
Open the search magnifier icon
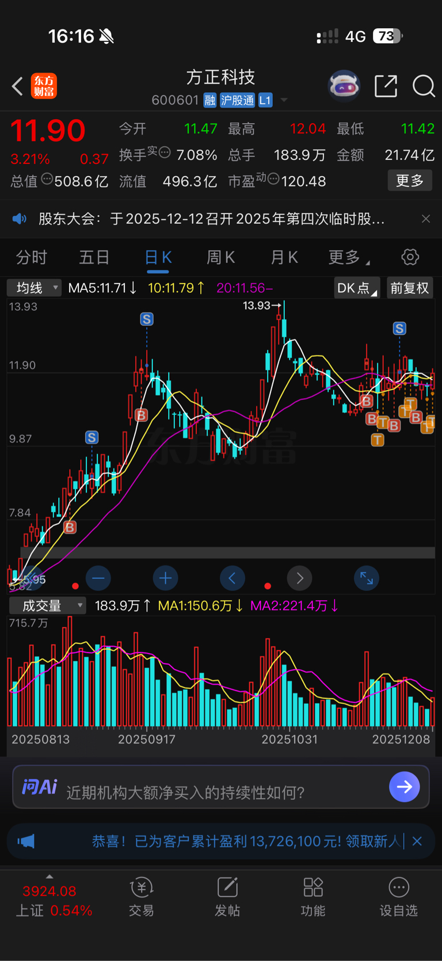point(424,86)
